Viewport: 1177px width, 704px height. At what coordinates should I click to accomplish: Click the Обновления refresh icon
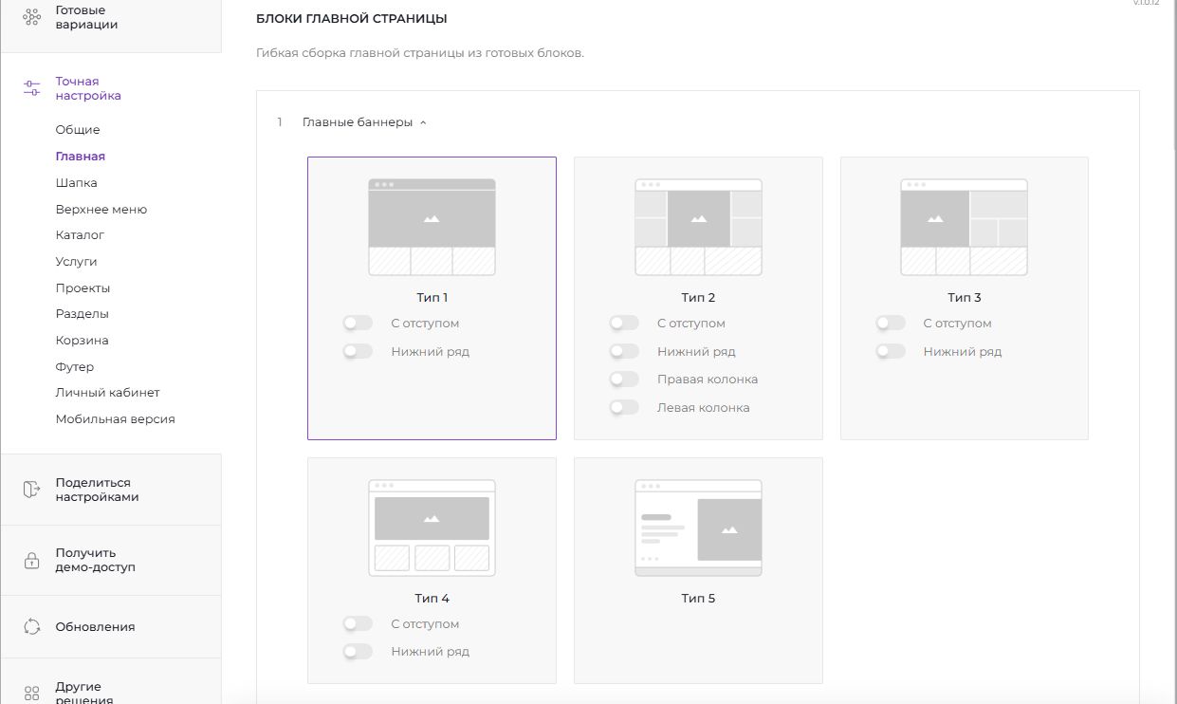click(x=31, y=626)
